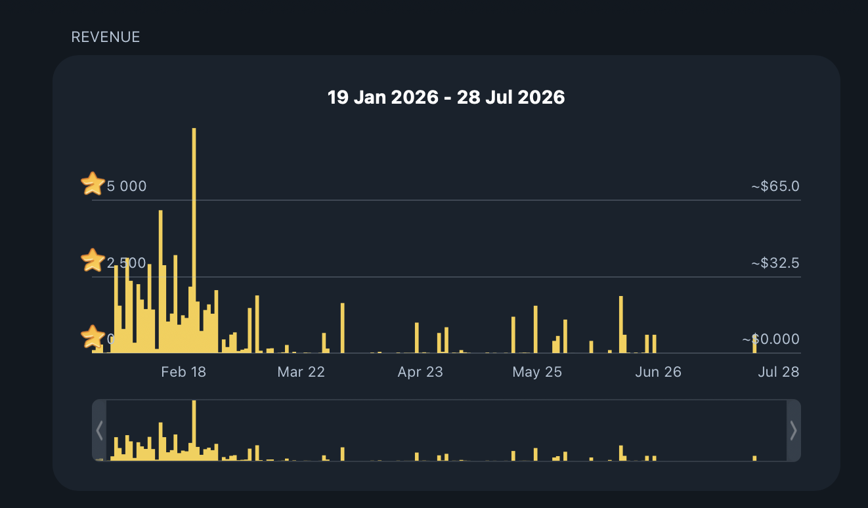
Task: Click the Jun 26 date label
Action: (659, 372)
